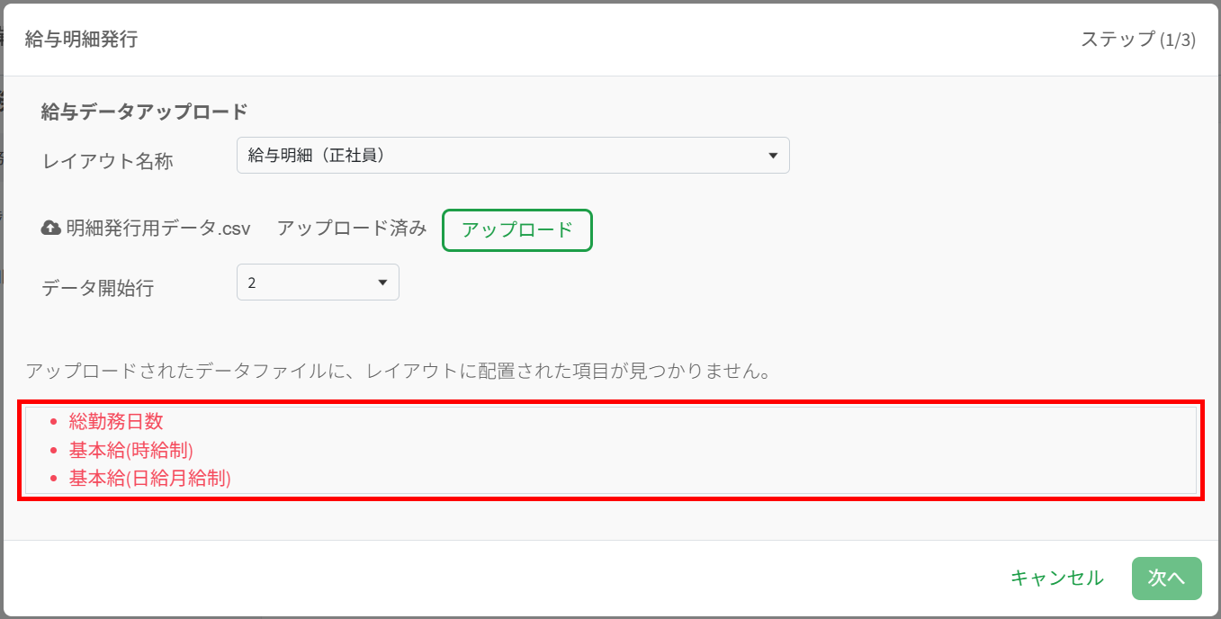Screen dimensions: 1221x619
Task: Click the green アップロード button
Action: 517,230
